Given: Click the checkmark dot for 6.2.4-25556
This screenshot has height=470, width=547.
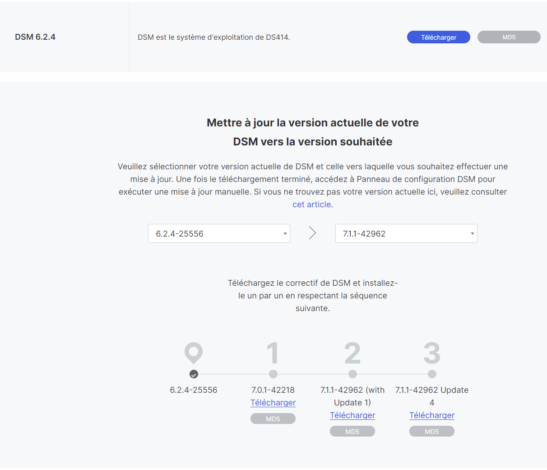Looking at the screenshot, I should (194, 374).
